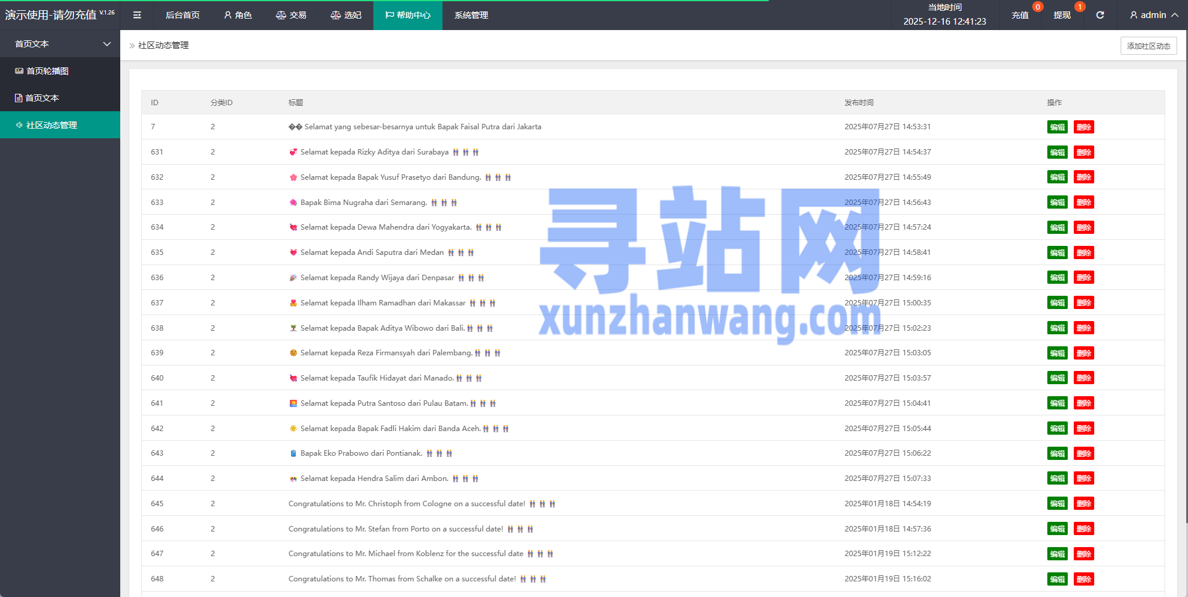
Task: Select 社区动态管理 in the sidebar
Action: tap(52, 125)
